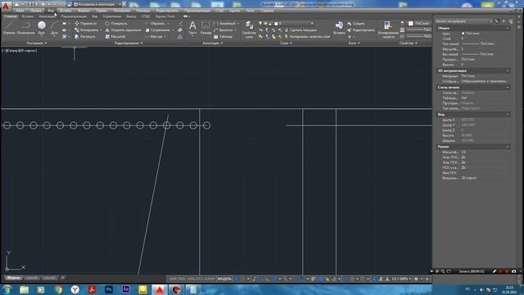Collapse the View (Вид) properties section
The image size is (524, 295).
coord(508,115)
